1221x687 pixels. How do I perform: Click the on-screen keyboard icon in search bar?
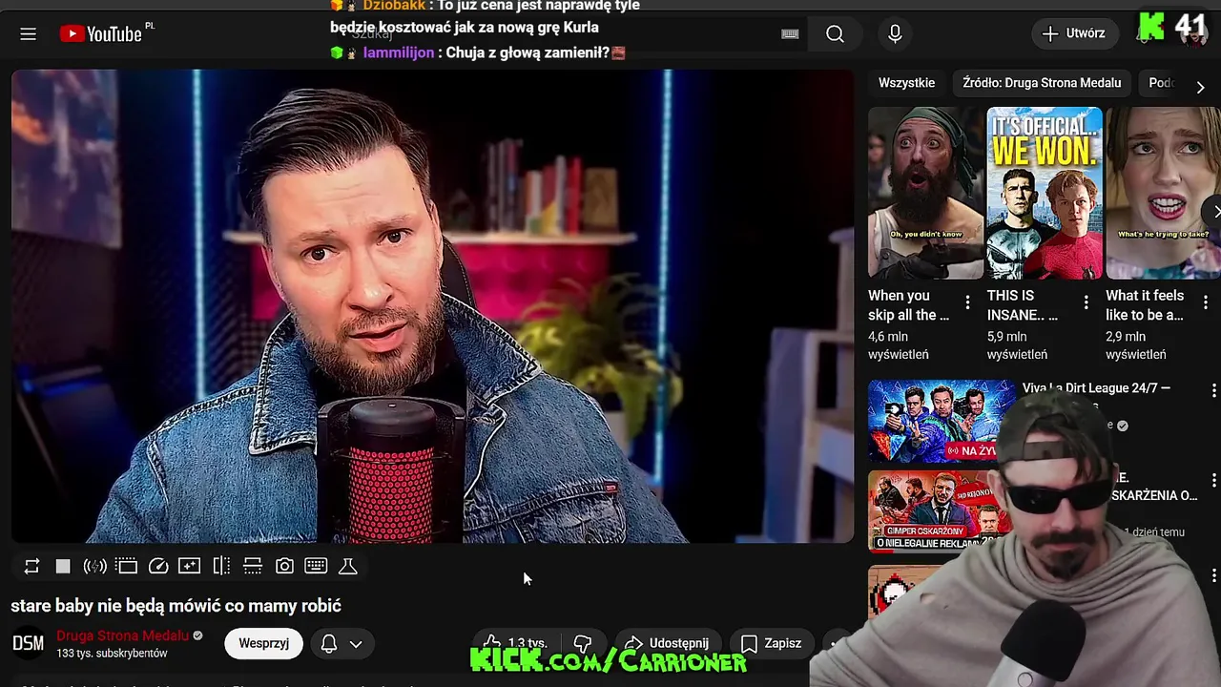coord(790,34)
